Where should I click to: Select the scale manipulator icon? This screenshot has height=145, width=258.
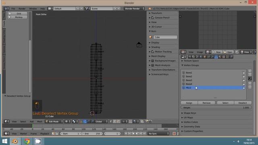[x=92, y=122]
